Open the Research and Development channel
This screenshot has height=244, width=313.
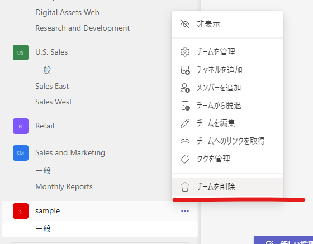pyautogui.click(x=83, y=28)
